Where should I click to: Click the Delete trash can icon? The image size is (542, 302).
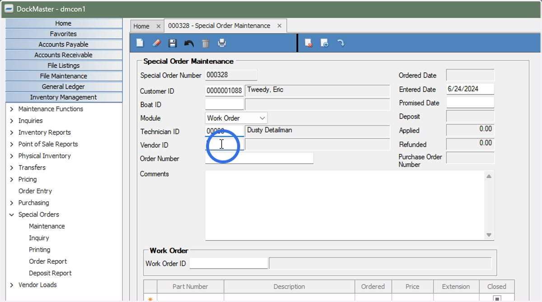(206, 43)
